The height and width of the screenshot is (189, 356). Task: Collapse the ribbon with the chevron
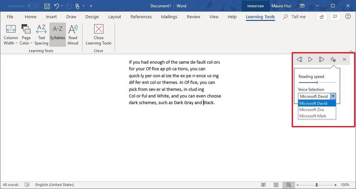(x=351, y=52)
